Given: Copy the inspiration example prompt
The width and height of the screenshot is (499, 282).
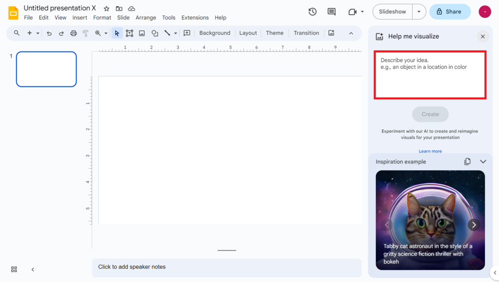Looking at the screenshot, I should (467, 161).
